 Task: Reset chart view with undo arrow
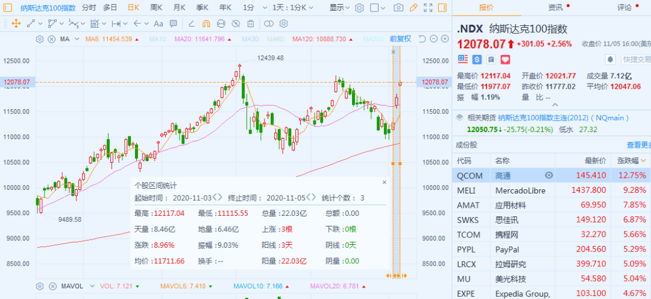422,39
